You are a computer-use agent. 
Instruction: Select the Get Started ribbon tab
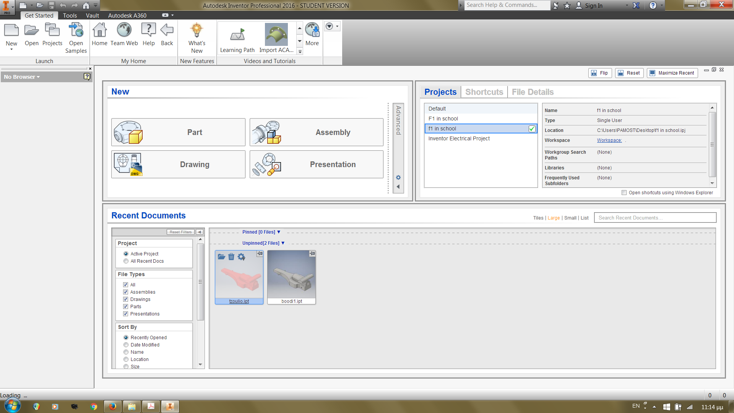click(39, 16)
